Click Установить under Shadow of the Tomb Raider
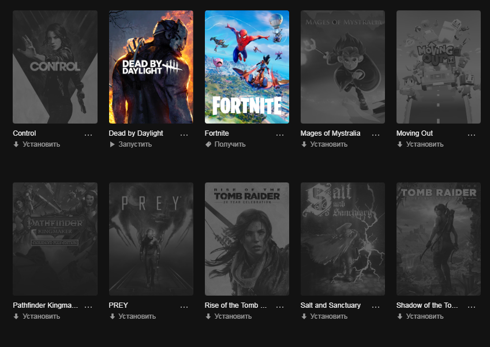 [420, 316]
